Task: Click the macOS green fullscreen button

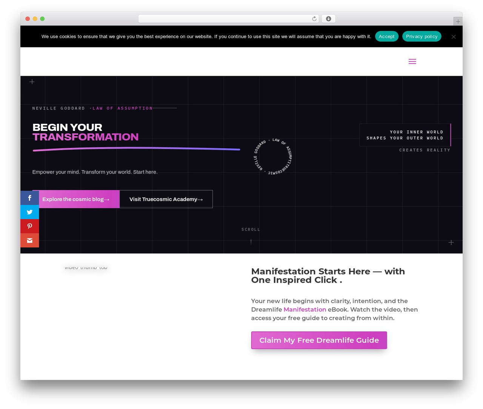Action: 42,19
